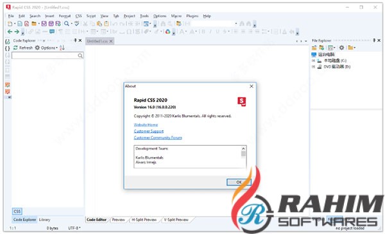385x234 pixels.
Task: Click the spell check checkmark icon
Action: click(x=77, y=24)
